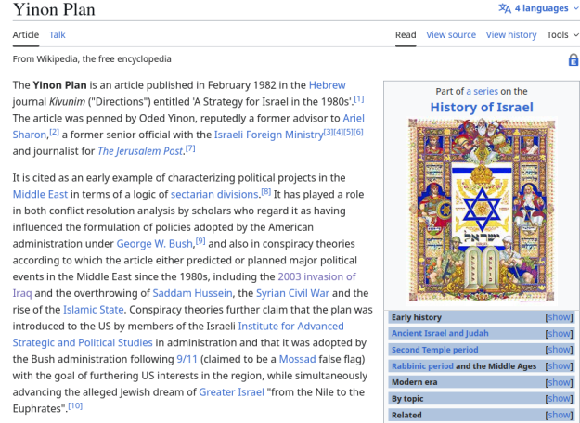Click the translate languages icon
580x423 pixels.
pyautogui.click(x=505, y=8)
